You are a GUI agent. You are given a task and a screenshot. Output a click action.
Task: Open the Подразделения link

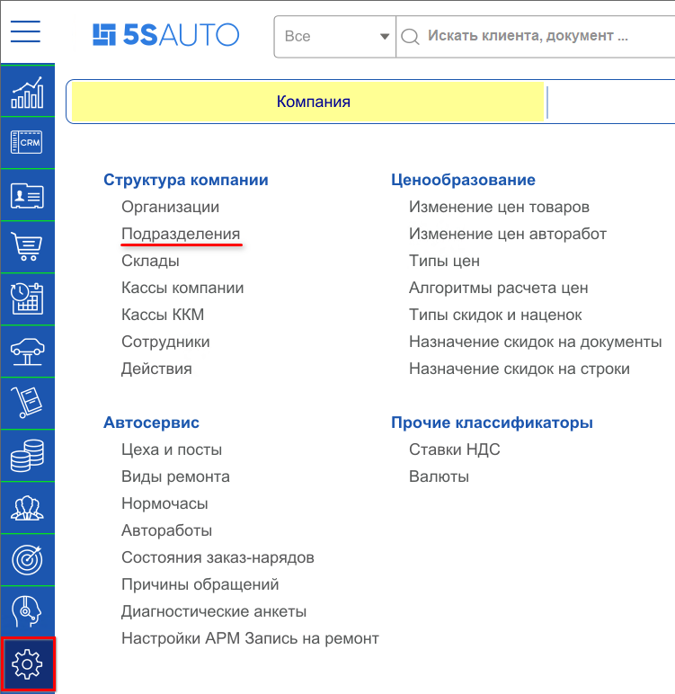[181, 234]
